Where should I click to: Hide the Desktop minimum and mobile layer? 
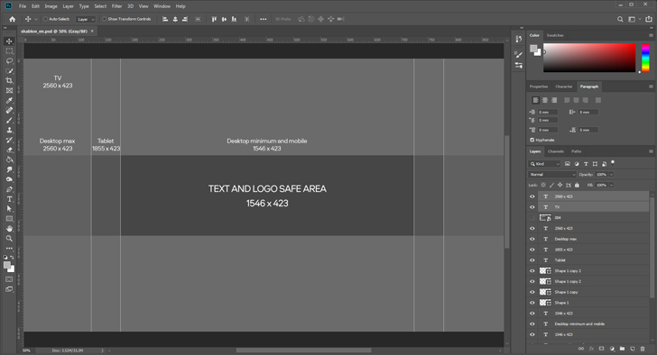pyautogui.click(x=532, y=324)
